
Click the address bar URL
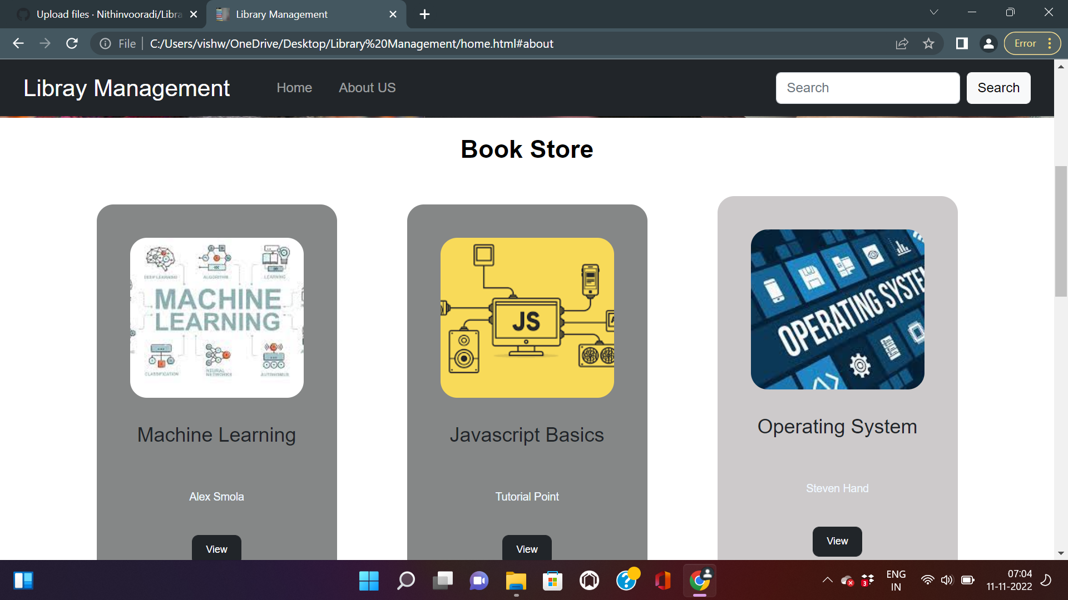click(352, 43)
